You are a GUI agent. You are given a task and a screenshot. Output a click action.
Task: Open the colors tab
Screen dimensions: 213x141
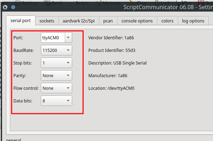[x=167, y=21]
